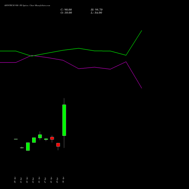Click the high value H: 98.70
189x189 pixels.
[x=96, y=10]
